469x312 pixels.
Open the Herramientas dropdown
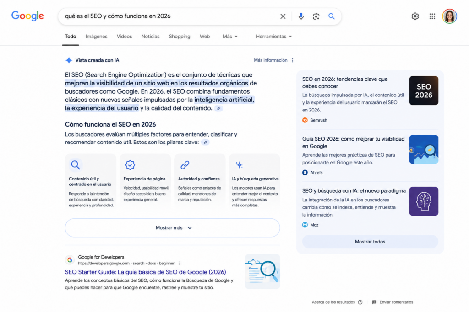[x=274, y=37]
